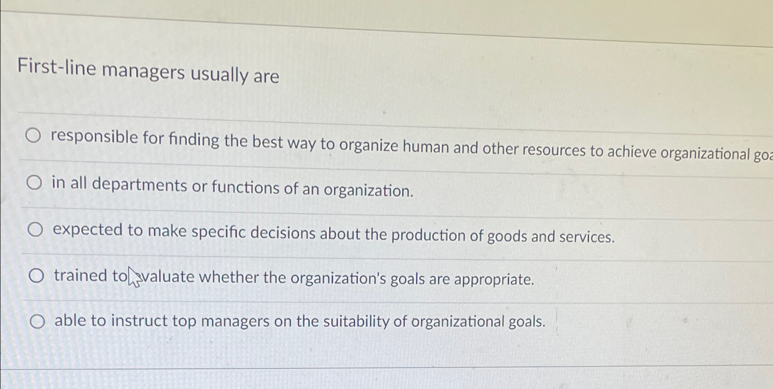Choose the 'in all departments' radio button
Viewport: 773px width, 389px height.
tap(34, 182)
